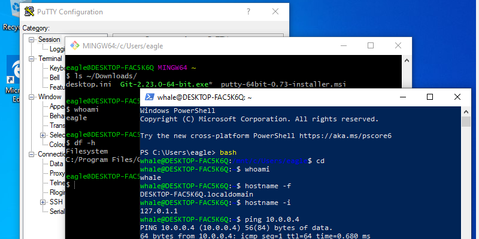479x239 pixels.
Task: Minimize the PowerShell whale@DESKTOP window
Action: 402,97
